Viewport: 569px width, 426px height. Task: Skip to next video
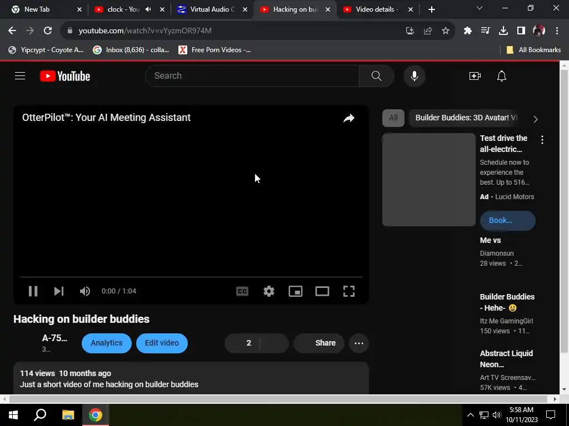tap(59, 291)
